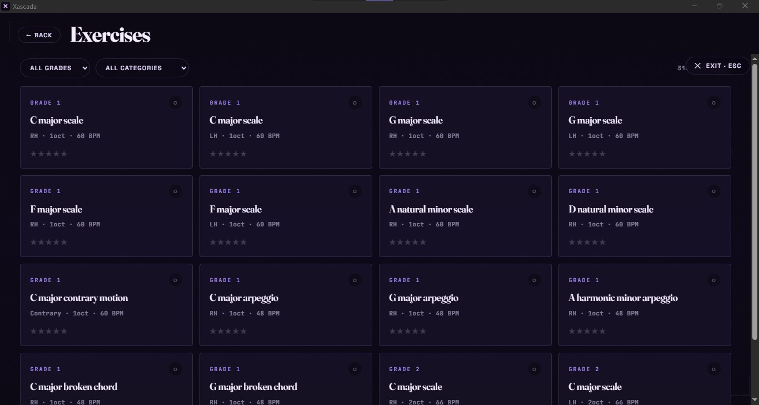Open the Grade 2 C major scale RH card

[465, 379]
